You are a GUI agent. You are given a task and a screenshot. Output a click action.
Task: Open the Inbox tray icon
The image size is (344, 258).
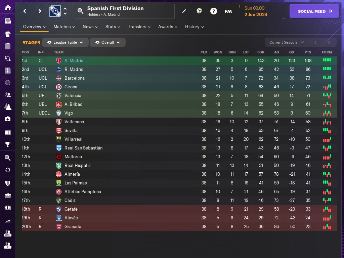click(7, 21)
